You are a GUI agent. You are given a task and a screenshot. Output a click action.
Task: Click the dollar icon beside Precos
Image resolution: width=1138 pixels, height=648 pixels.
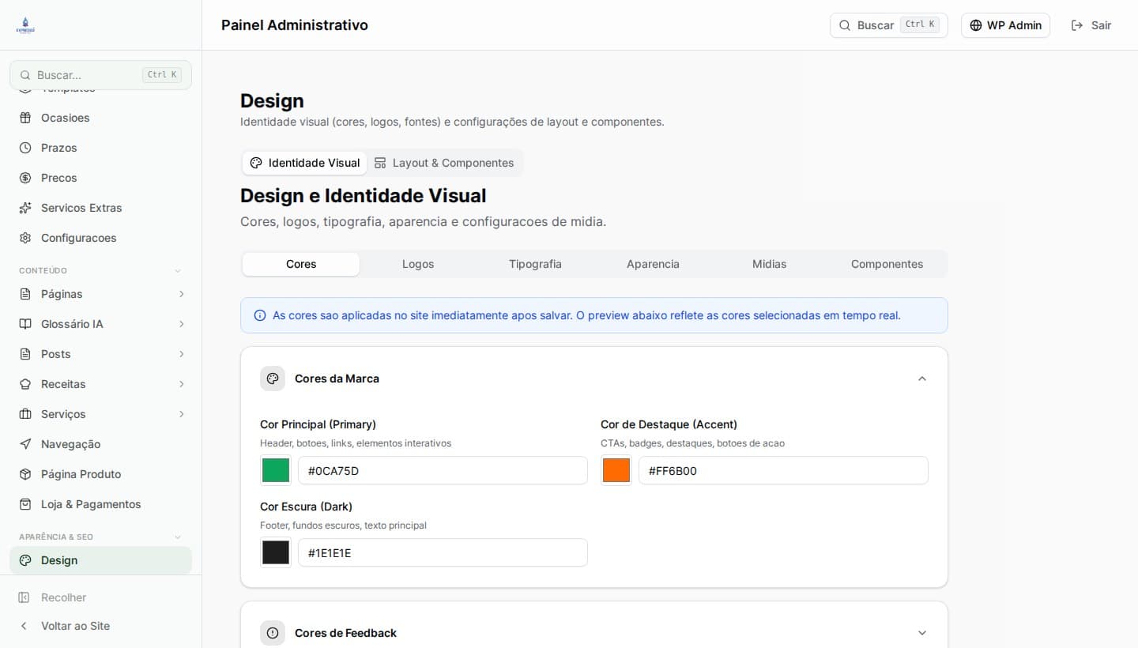(25, 178)
